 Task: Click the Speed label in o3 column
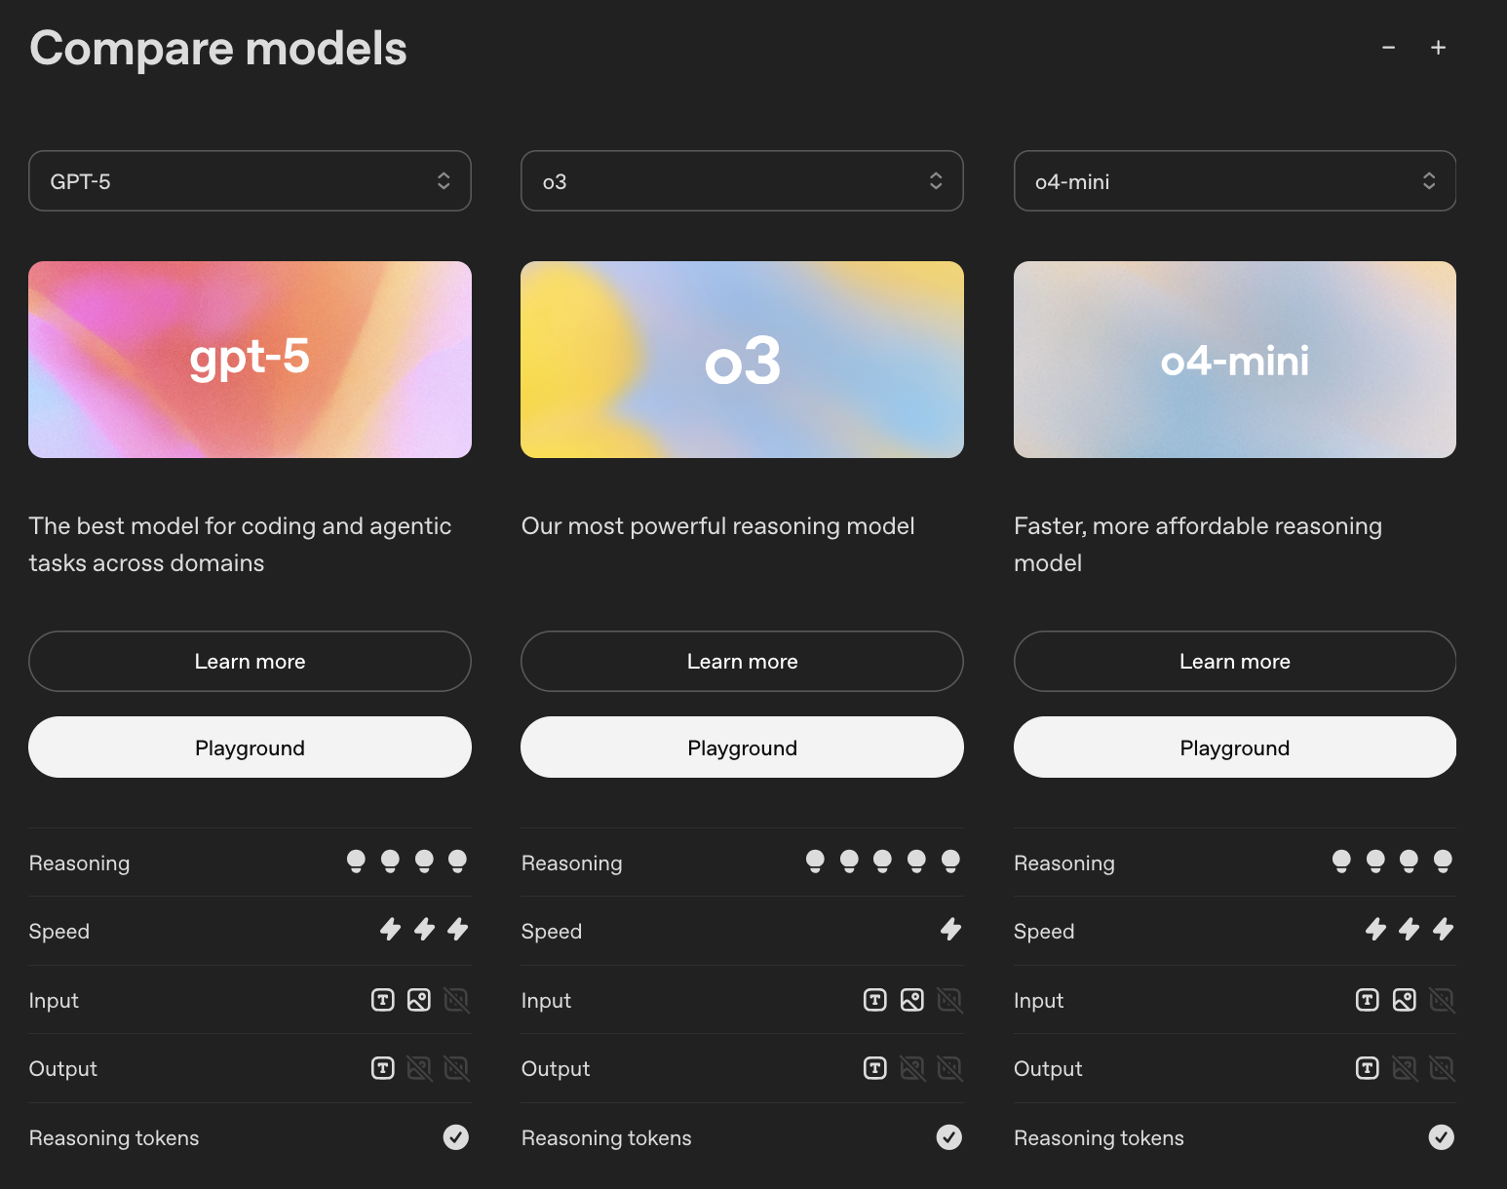(x=552, y=932)
